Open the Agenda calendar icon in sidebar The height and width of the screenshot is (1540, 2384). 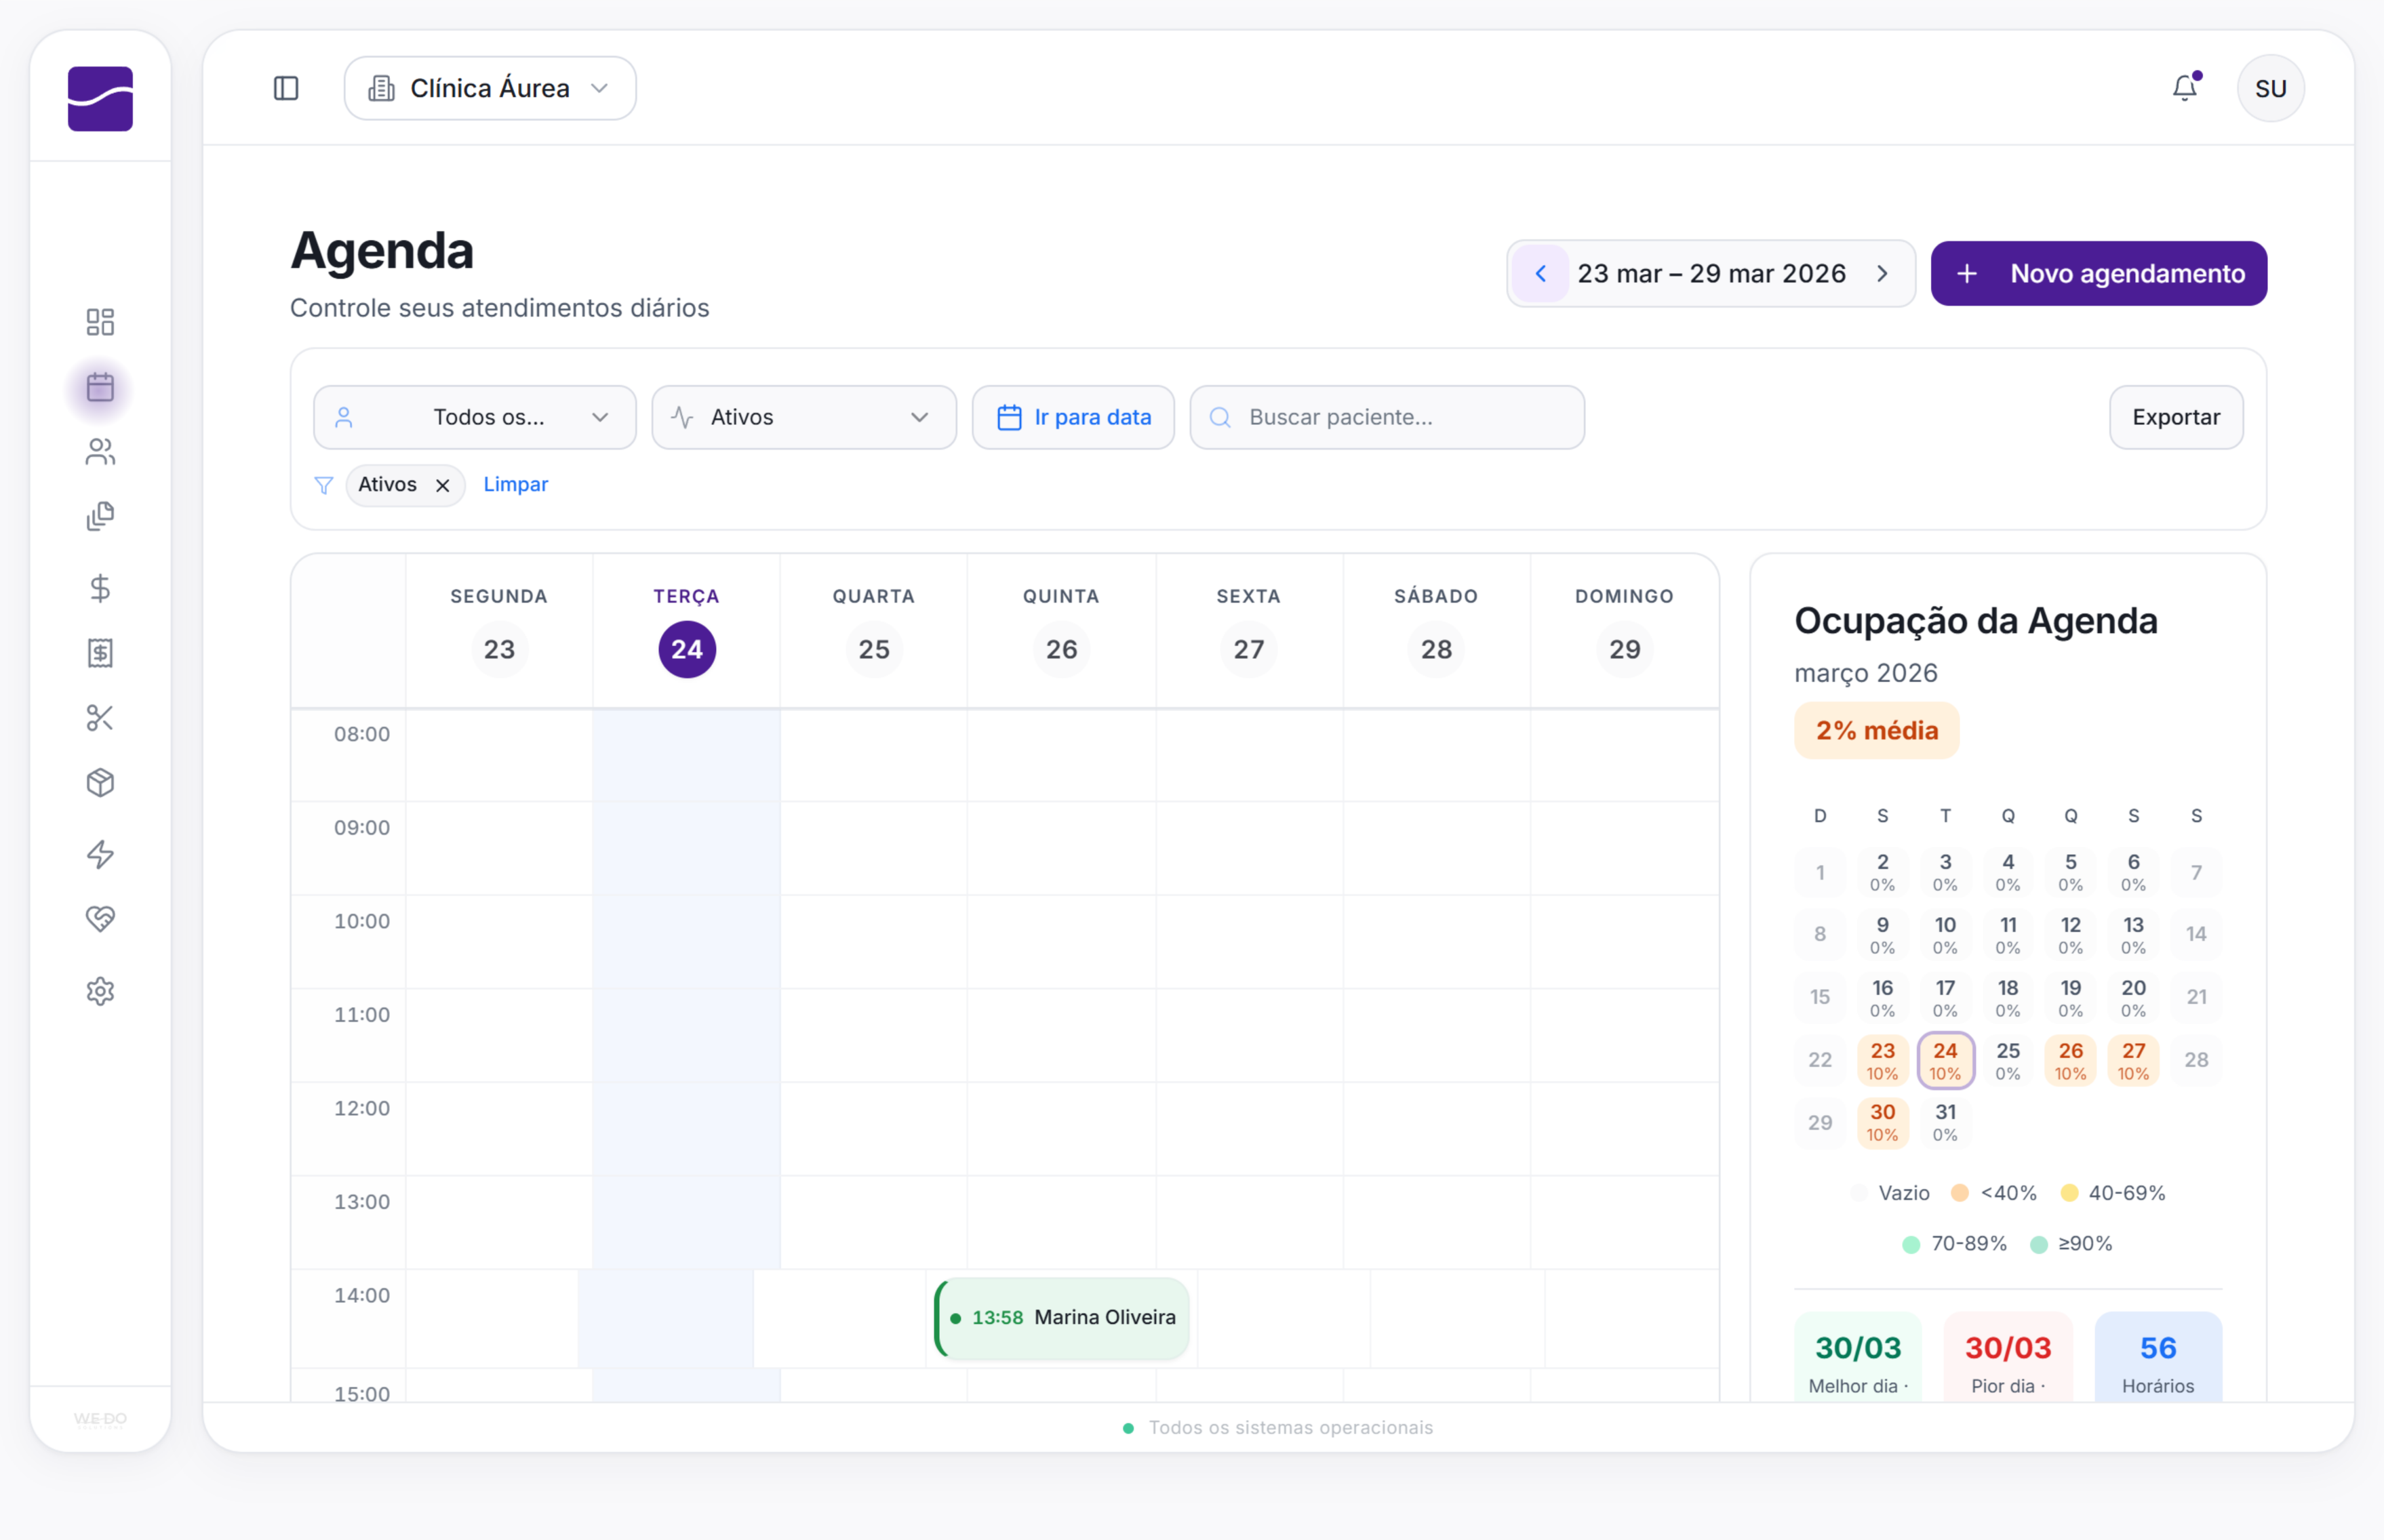pos(100,387)
